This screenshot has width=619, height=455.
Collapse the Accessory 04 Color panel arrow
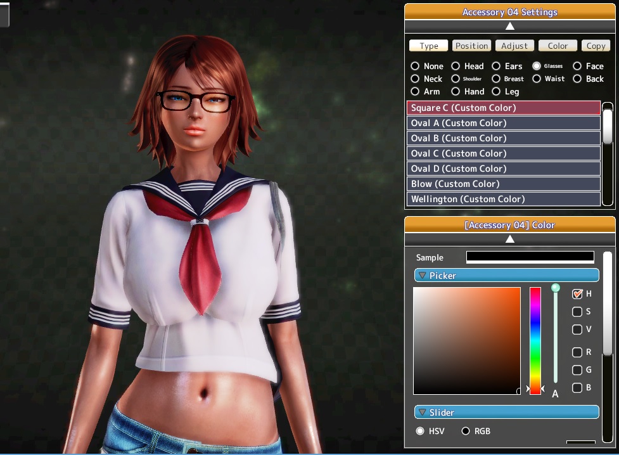click(509, 239)
